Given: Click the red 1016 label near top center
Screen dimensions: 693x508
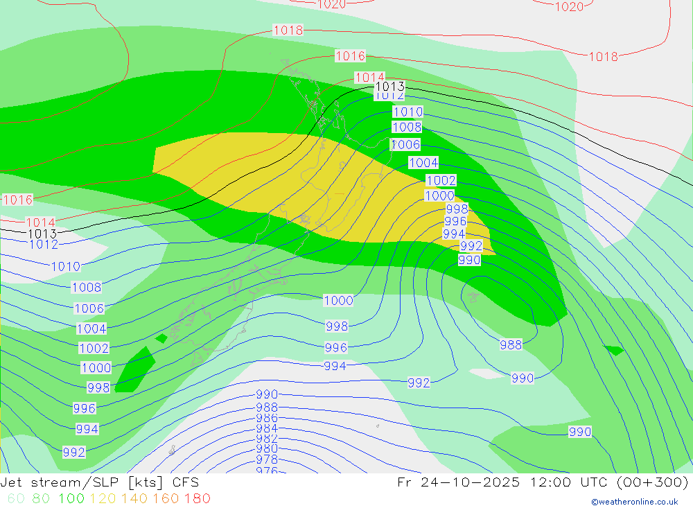Looking at the screenshot, I should tap(351, 55).
